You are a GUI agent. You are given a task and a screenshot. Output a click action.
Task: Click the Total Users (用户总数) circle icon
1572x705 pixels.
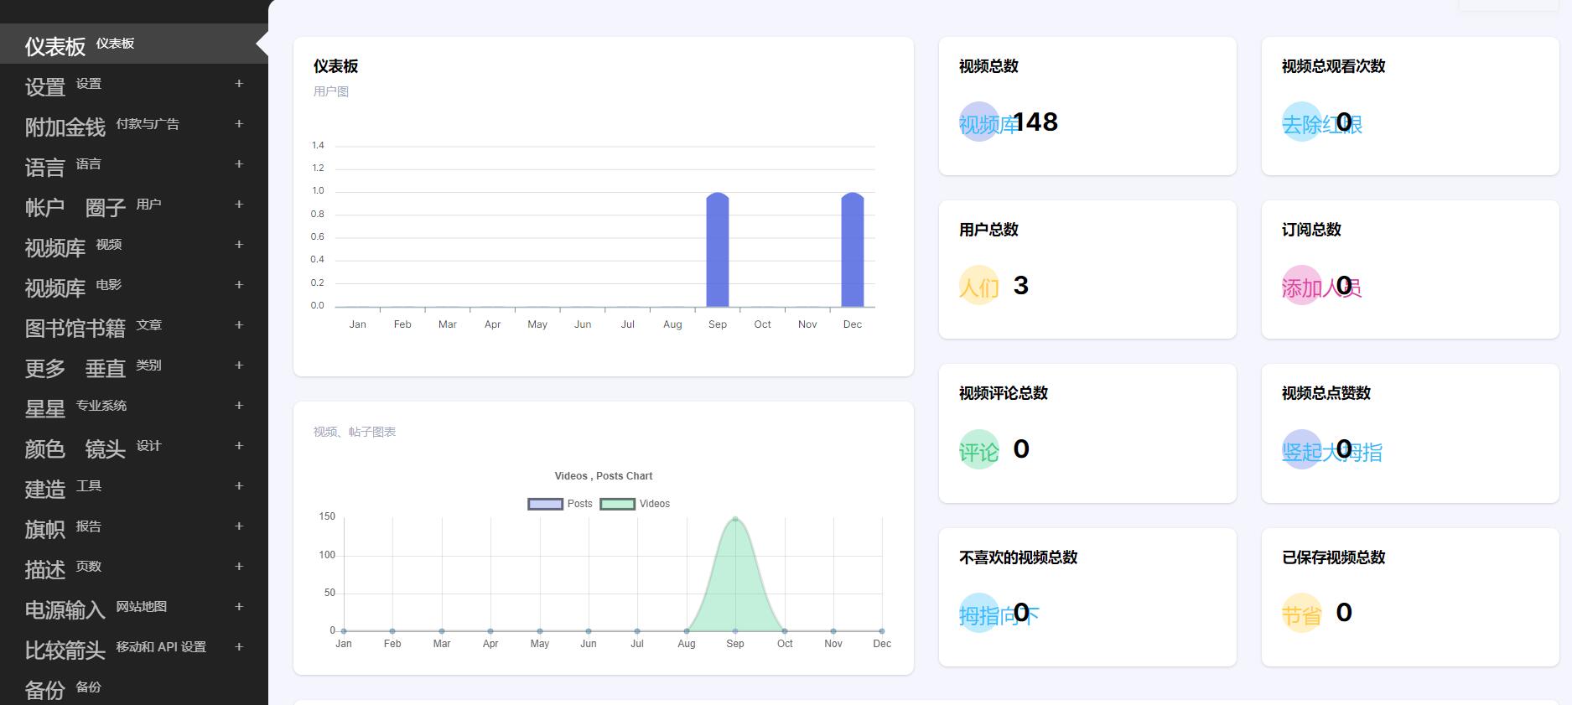(978, 286)
